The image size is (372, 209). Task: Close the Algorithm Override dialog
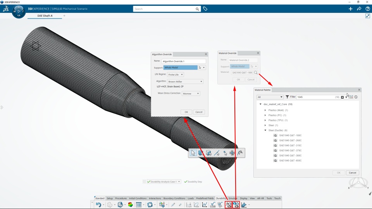pyautogui.click(x=206, y=54)
